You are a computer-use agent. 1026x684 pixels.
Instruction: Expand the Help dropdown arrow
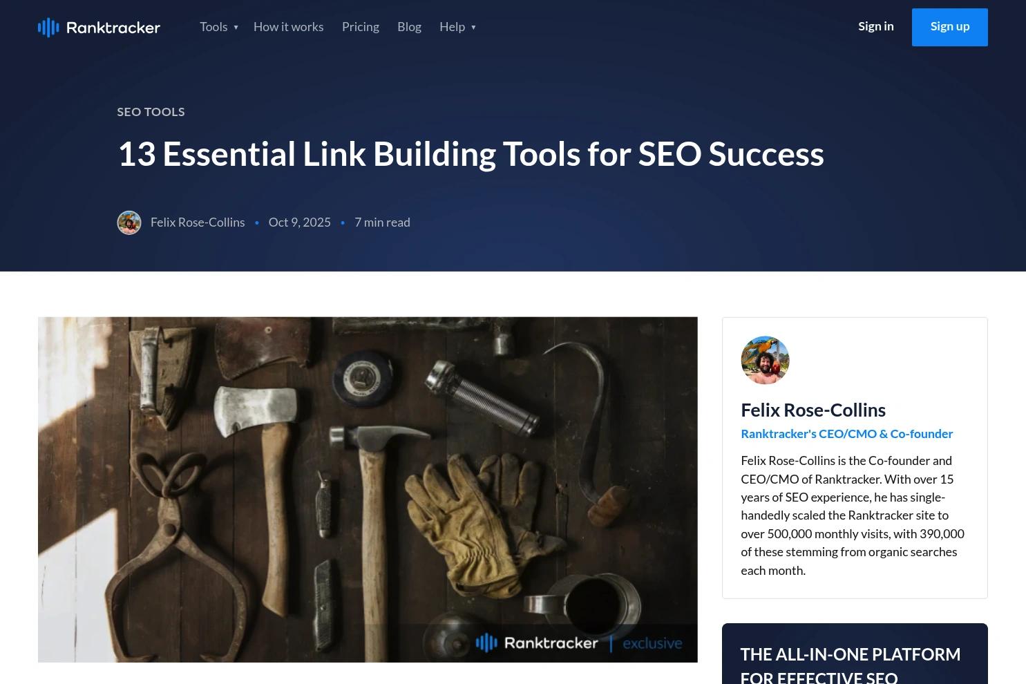coord(473,28)
